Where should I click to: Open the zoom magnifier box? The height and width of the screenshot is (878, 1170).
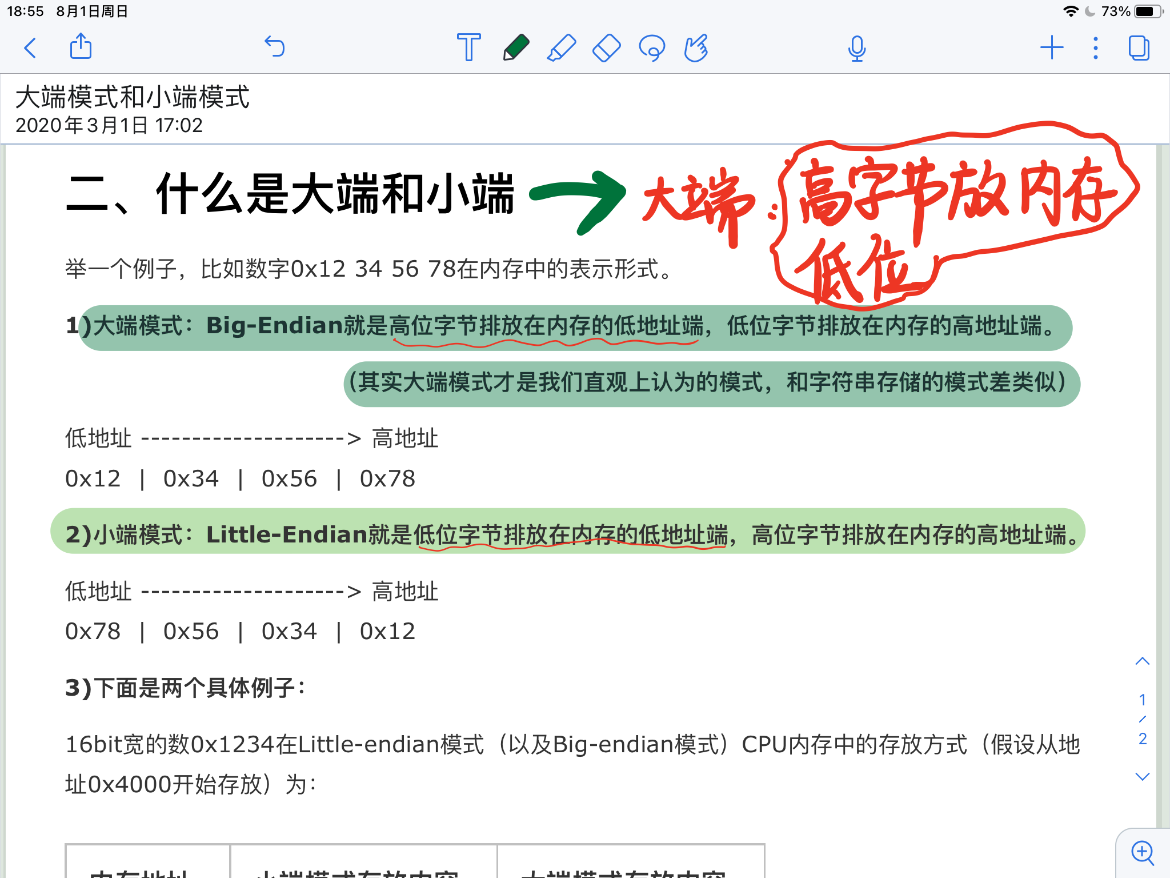[1143, 853]
